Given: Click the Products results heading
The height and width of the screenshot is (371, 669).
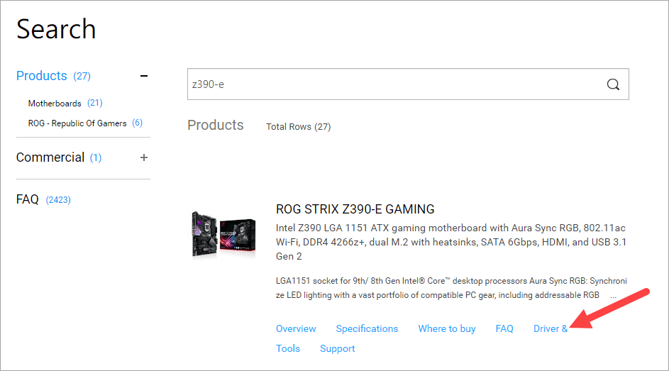Looking at the screenshot, I should click(x=215, y=126).
